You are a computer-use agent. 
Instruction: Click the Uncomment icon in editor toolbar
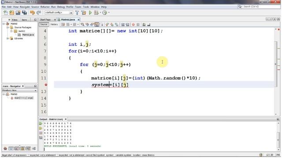click(149, 25)
